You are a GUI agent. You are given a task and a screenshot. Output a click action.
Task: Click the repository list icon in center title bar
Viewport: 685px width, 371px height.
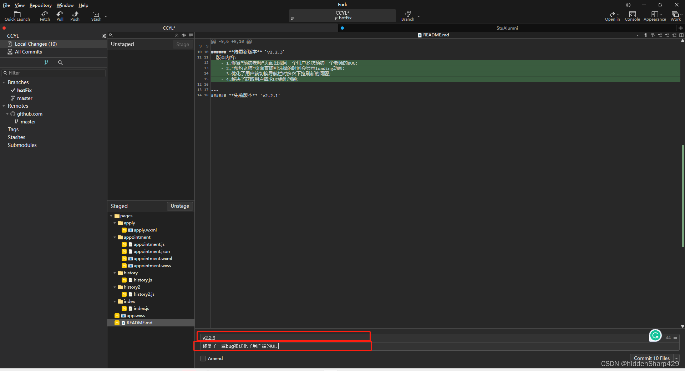click(293, 18)
